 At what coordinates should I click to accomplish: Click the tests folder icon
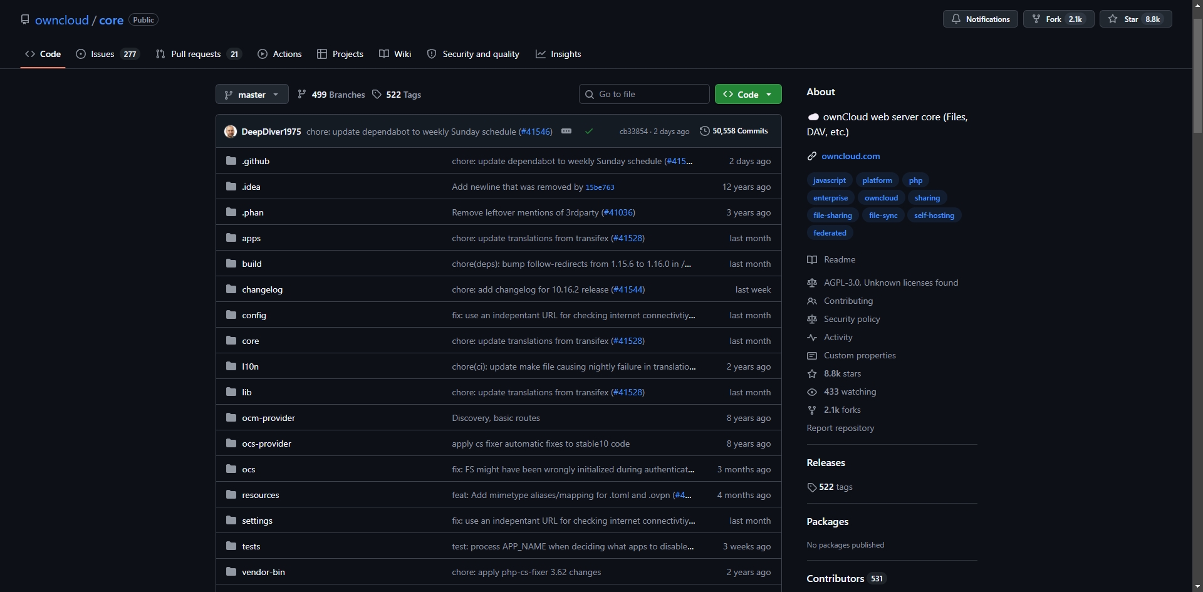coord(231,546)
